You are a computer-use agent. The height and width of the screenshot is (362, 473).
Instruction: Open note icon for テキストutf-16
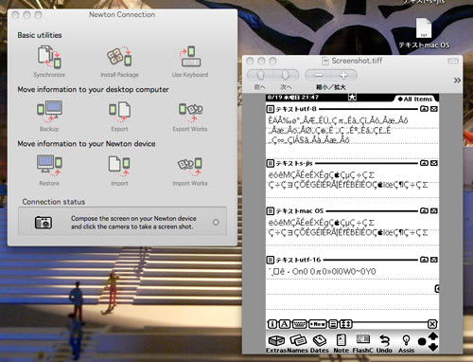click(271, 260)
